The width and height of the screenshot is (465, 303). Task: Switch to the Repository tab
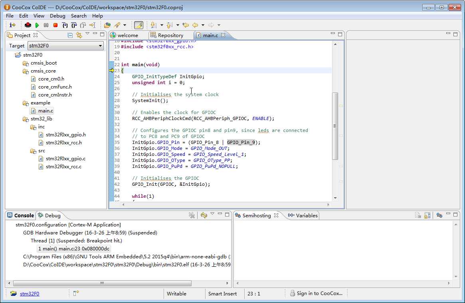pyautogui.click(x=170, y=35)
